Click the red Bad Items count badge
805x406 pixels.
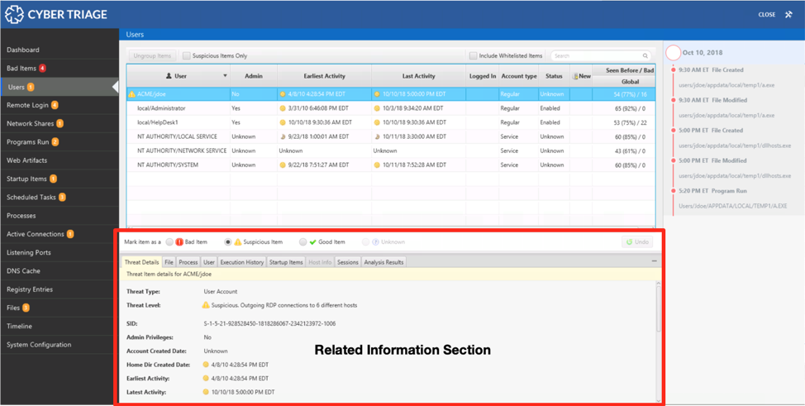tap(42, 69)
